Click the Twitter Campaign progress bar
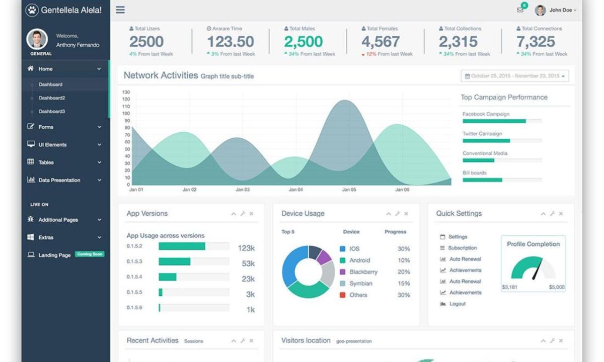 (x=502, y=141)
